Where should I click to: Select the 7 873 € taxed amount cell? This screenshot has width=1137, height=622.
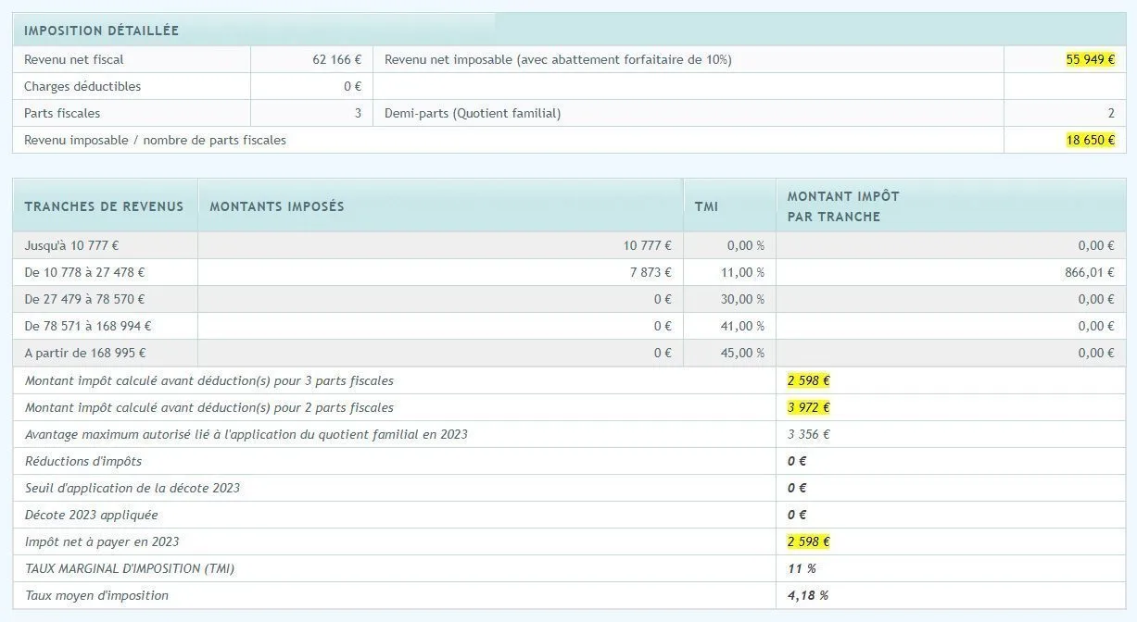tap(649, 272)
